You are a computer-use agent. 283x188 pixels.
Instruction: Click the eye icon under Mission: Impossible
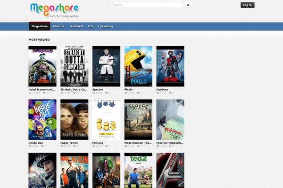158,146
